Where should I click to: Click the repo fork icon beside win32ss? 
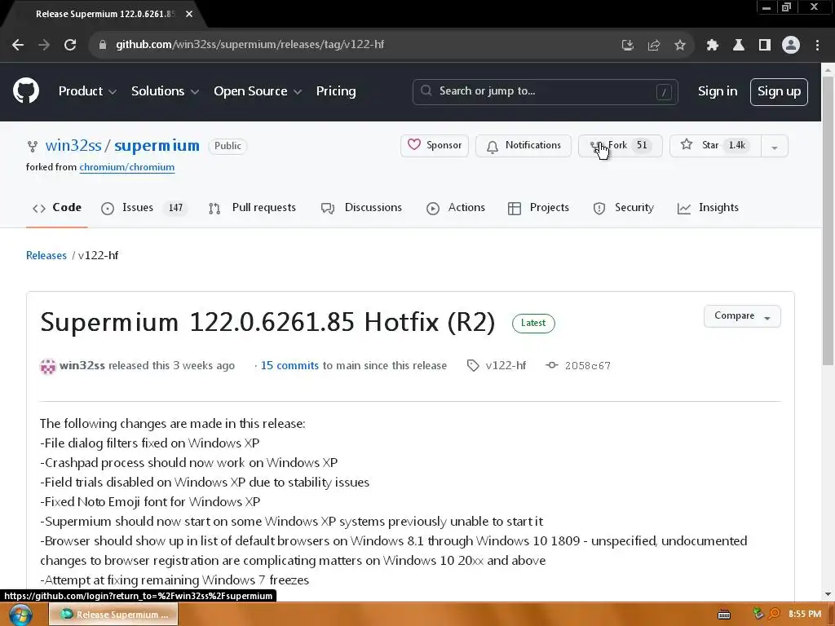[x=33, y=146]
